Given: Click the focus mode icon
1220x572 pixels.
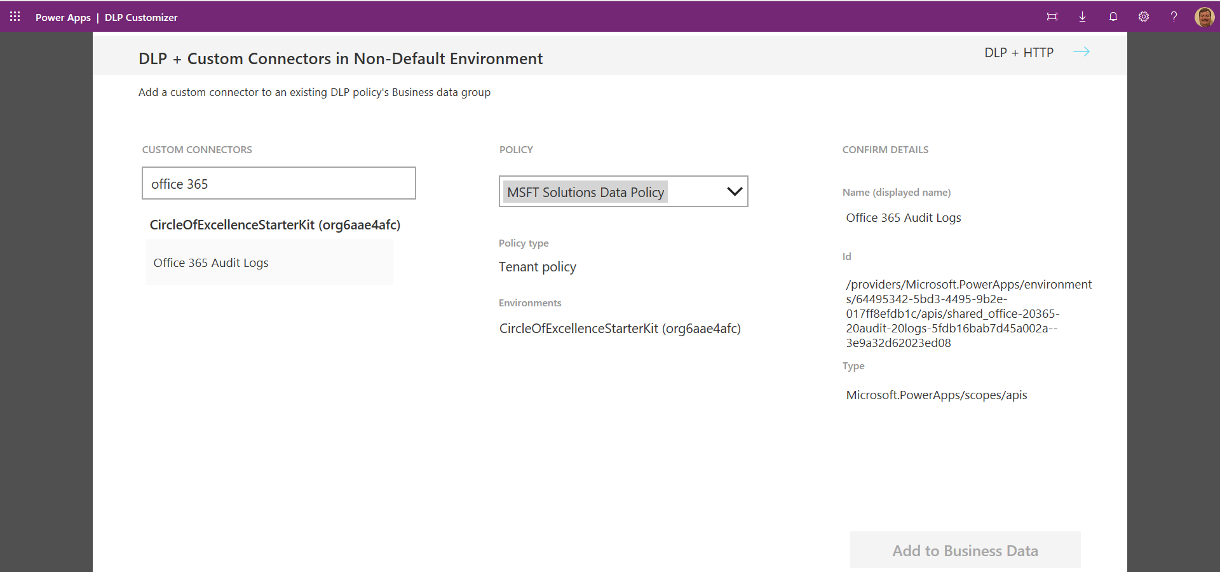Looking at the screenshot, I should pos(1052,17).
